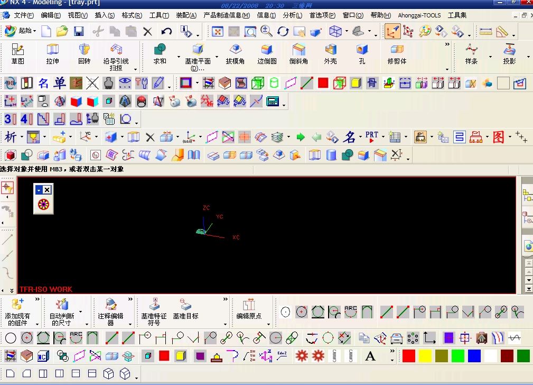
Task: Open the Ahongzai-TOOLS menu
Action: (419, 15)
